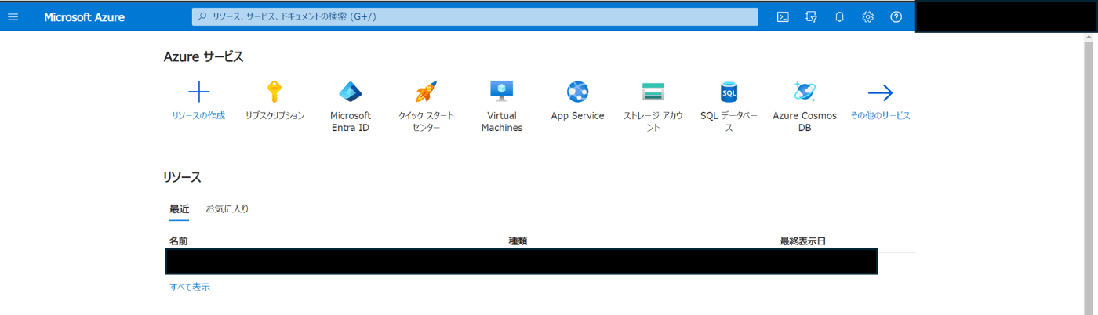Click the key icon for subscriptions
1098x315 pixels.
click(274, 92)
